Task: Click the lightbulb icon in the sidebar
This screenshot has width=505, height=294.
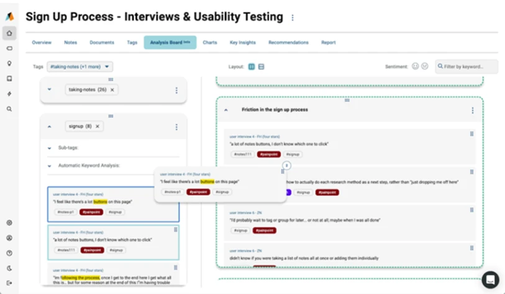Action: coord(9,63)
